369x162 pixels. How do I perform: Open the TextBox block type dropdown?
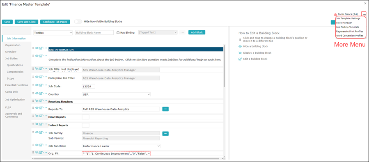pyautogui.click(x=53, y=33)
